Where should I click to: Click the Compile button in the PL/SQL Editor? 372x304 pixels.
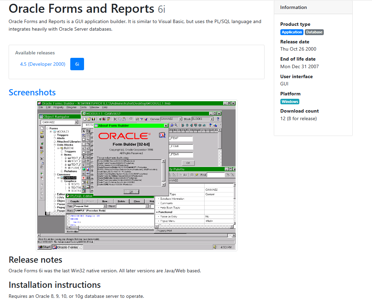75,201
